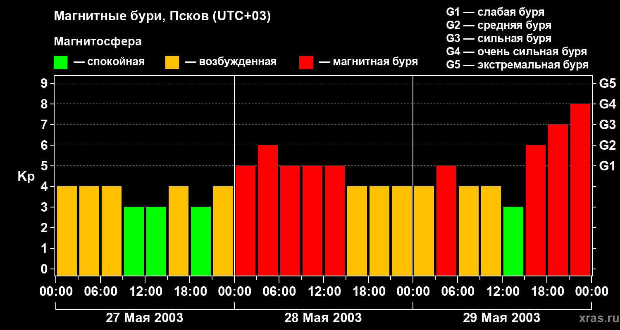Click the red 'магнитная буря' legend swatch

click(306, 62)
